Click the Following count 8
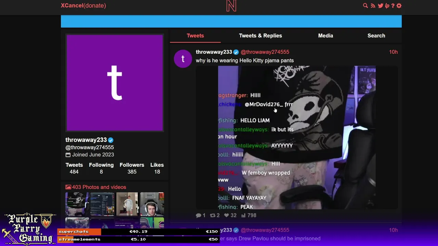438x246 pixels. coord(101,172)
